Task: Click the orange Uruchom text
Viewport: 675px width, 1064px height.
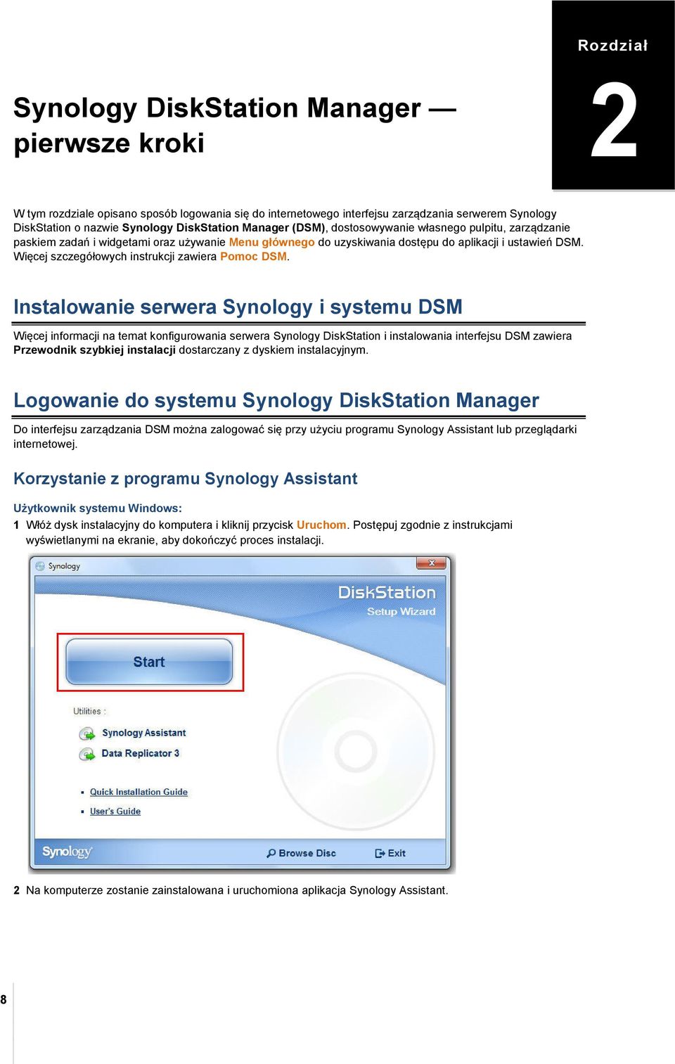Action: coord(321,525)
